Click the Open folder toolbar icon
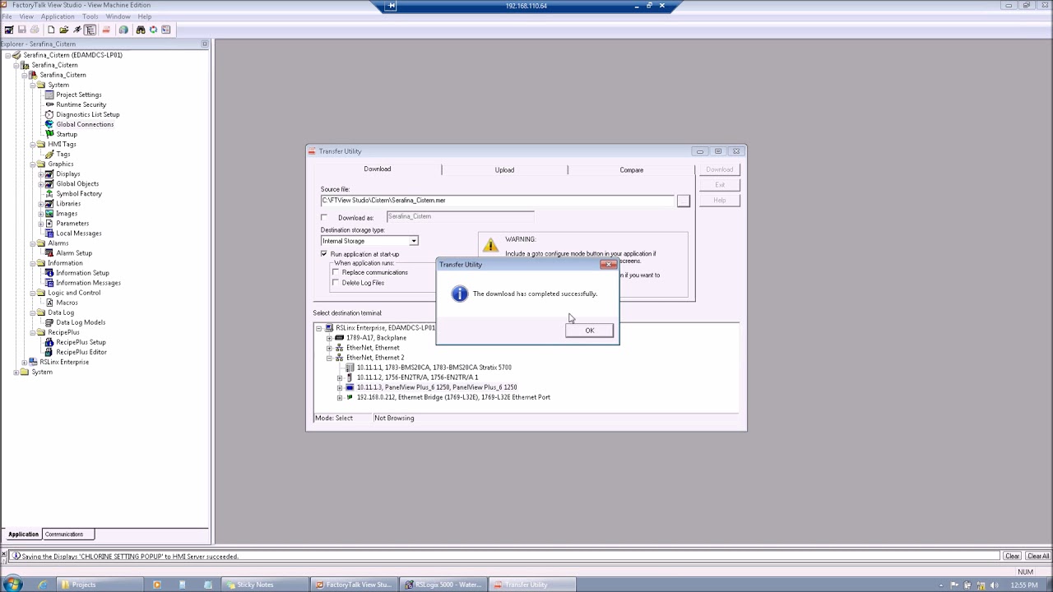This screenshot has height=592, width=1053. point(63,30)
